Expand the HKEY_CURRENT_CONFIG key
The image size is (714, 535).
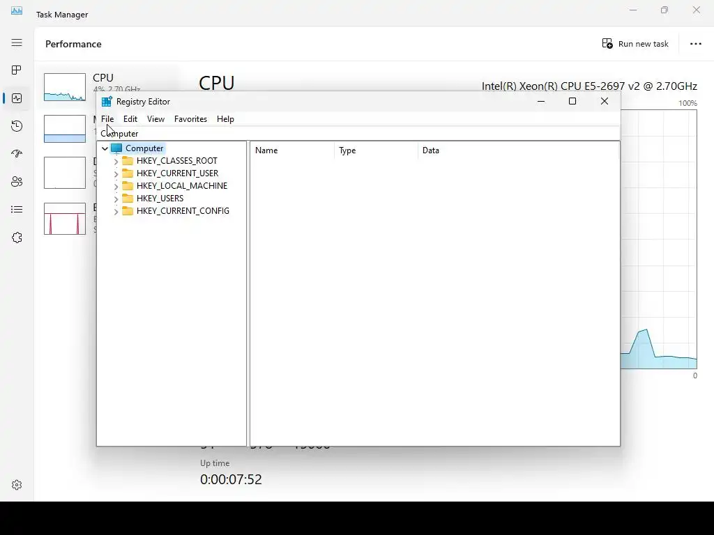pyautogui.click(x=116, y=211)
